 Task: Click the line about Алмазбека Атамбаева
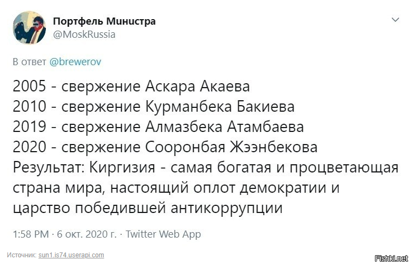pyautogui.click(x=158, y=127)
